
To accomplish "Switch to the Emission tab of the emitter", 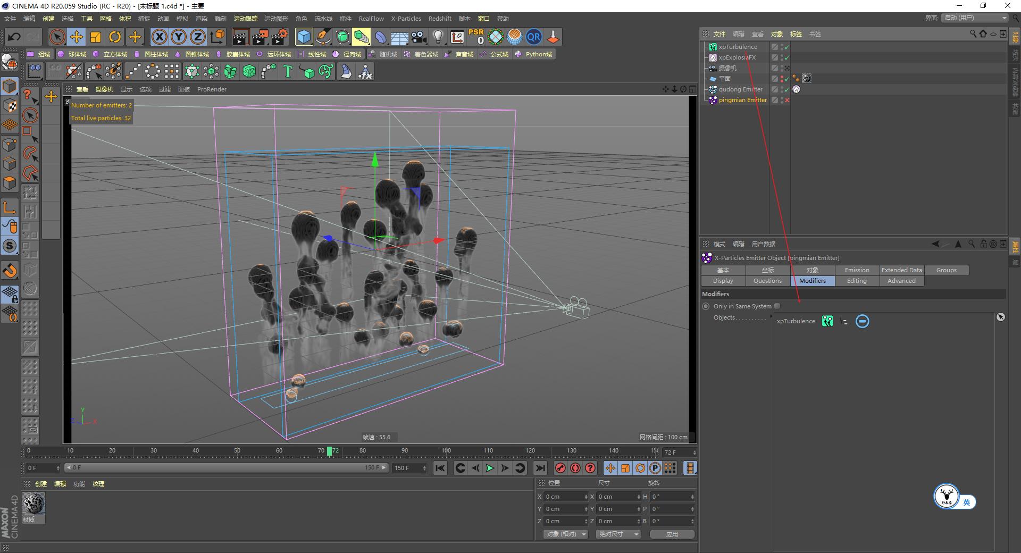I will (x=856, y=270).
